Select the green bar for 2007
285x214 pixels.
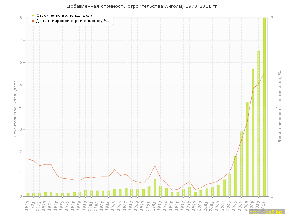coord(241,164)
